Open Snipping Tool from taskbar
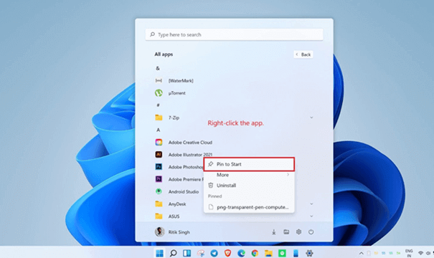 [x=201, y=253]
